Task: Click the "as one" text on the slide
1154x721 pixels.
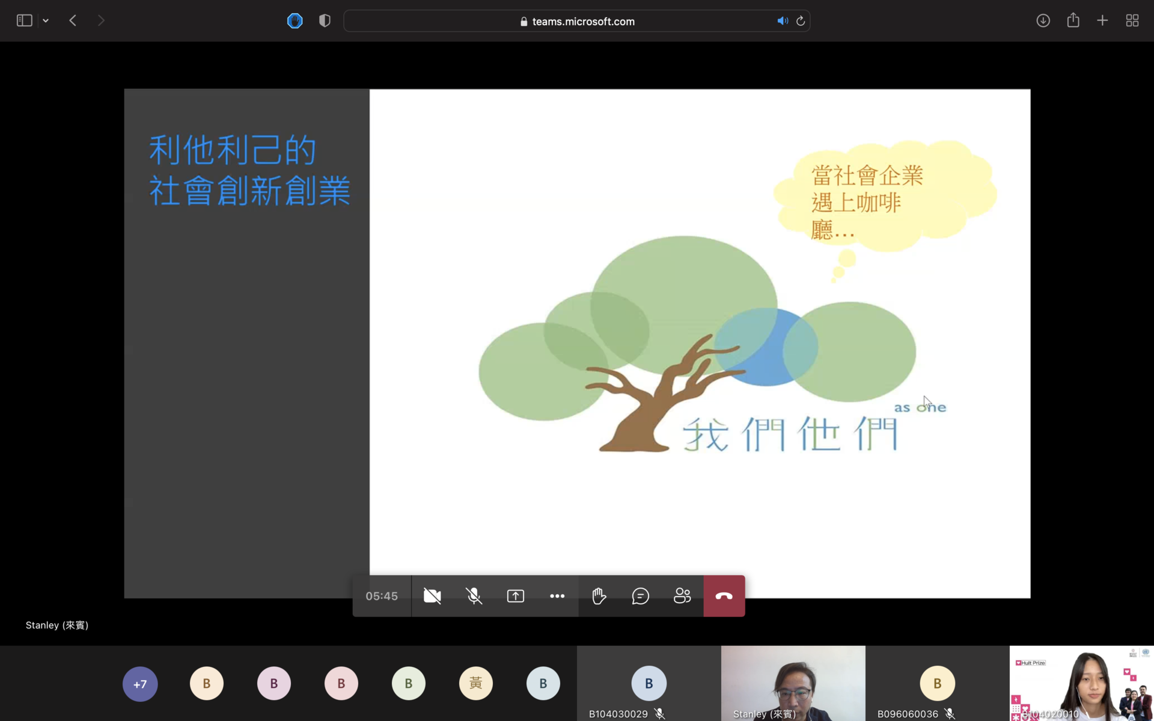Action: click(920, 407)
